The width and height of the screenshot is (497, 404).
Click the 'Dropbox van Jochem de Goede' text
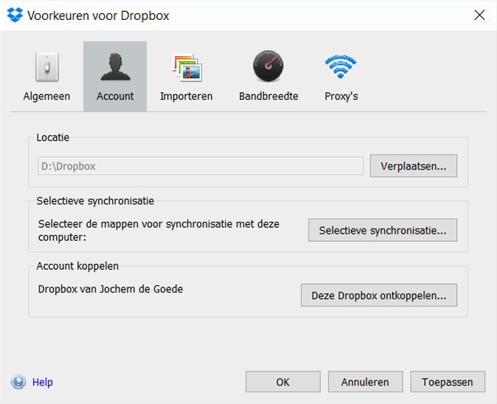pos(111,289)
